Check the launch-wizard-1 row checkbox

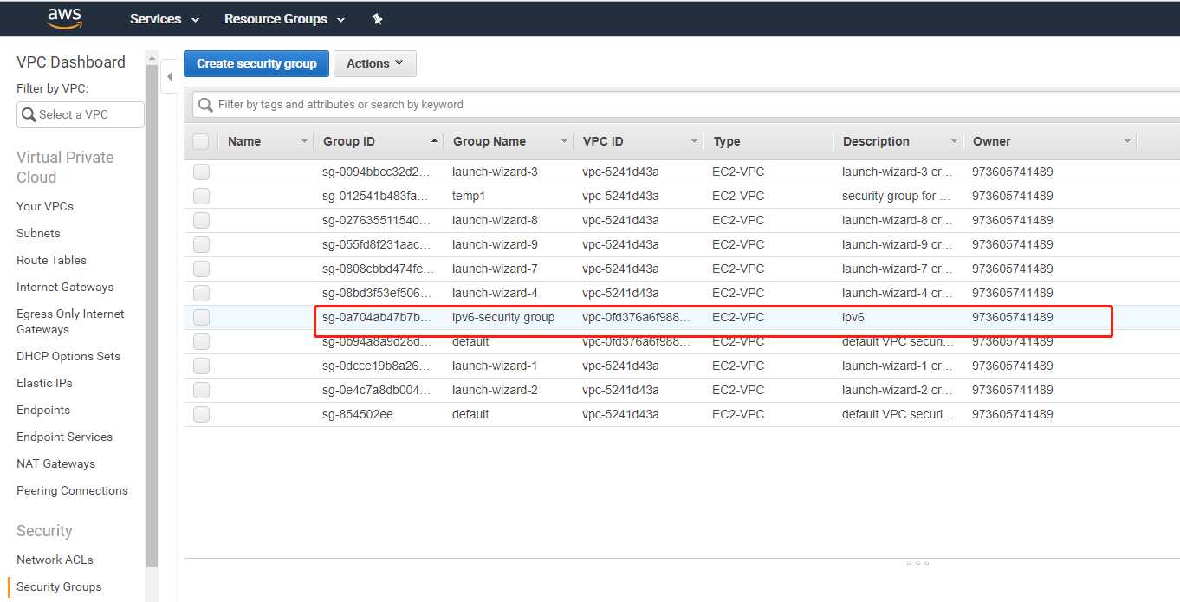pyautogui.click(x=201, y=366)
